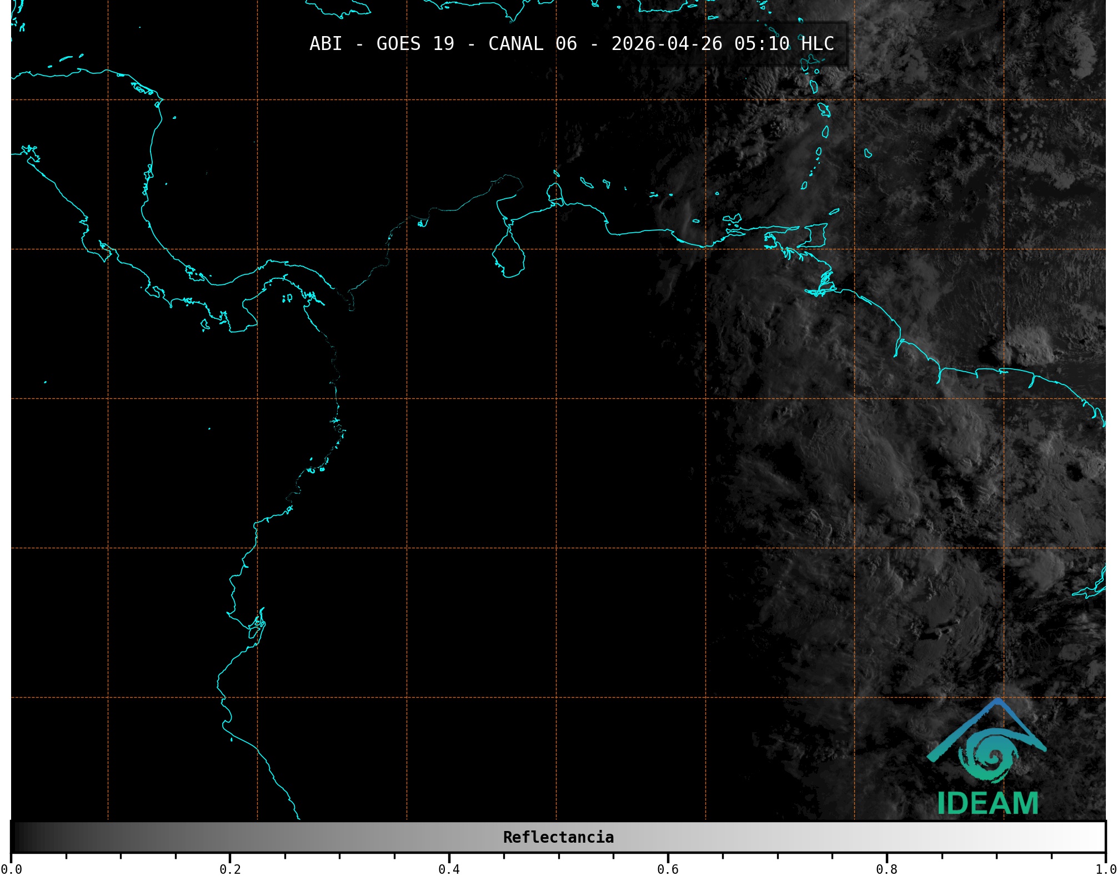The width and height of the screenshot is (1117, 876).
Task: Click the GOES 19 satellite name in title
Action: 415,43
